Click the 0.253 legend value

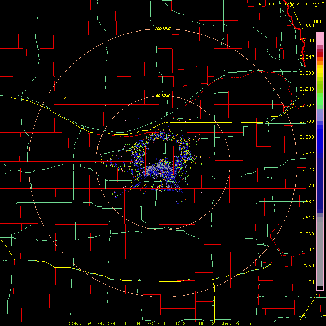click(x=307, y=266)
